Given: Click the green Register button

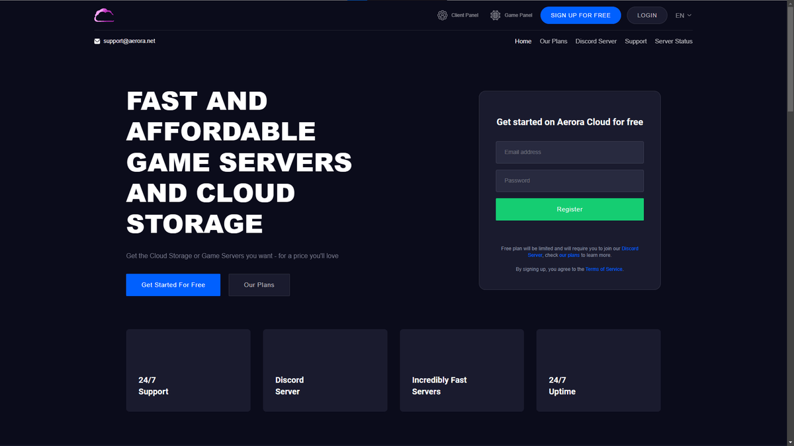Looking at the screenshot, I should 570,209.
